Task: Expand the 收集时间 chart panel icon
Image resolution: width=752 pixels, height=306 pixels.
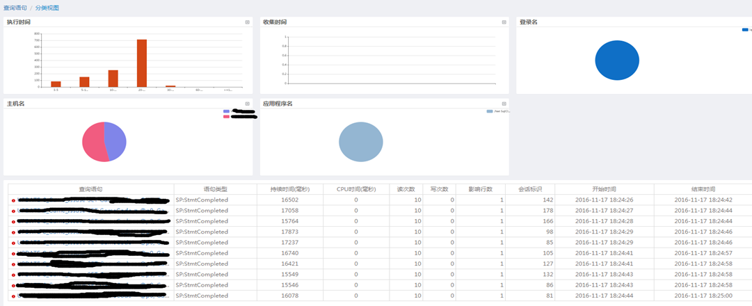Action: click(x=504, y=22)
